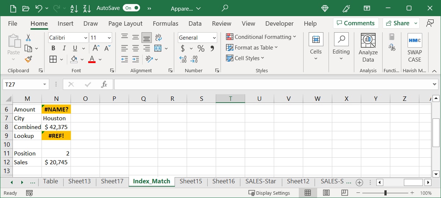Open the File menu
This screenshot has height=198, width=441.
click(x=12, y=23)
